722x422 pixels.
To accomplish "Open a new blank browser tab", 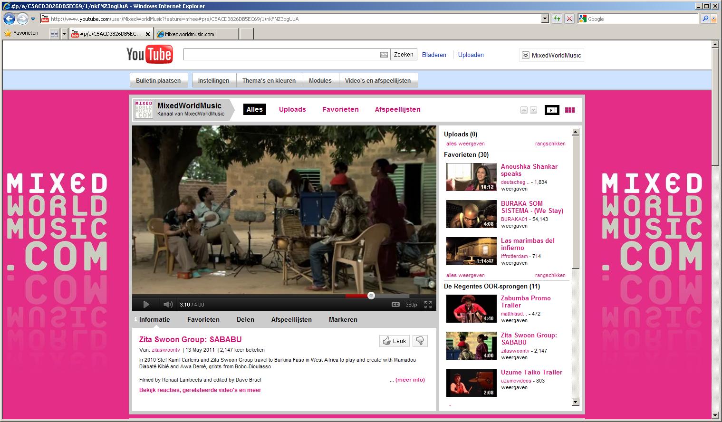I will 246,34.
